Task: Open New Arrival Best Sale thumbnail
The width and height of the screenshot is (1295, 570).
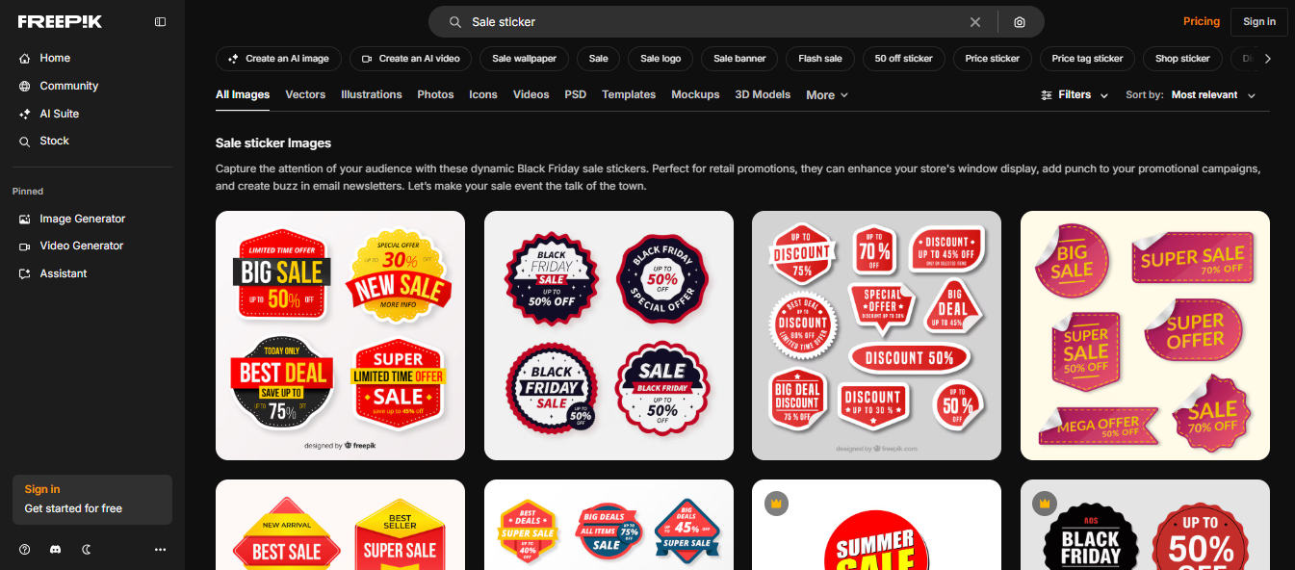Action: pos(340,525)
